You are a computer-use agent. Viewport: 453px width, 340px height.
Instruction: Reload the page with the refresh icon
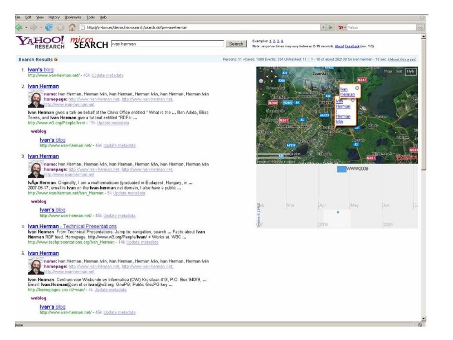point(49,27)
